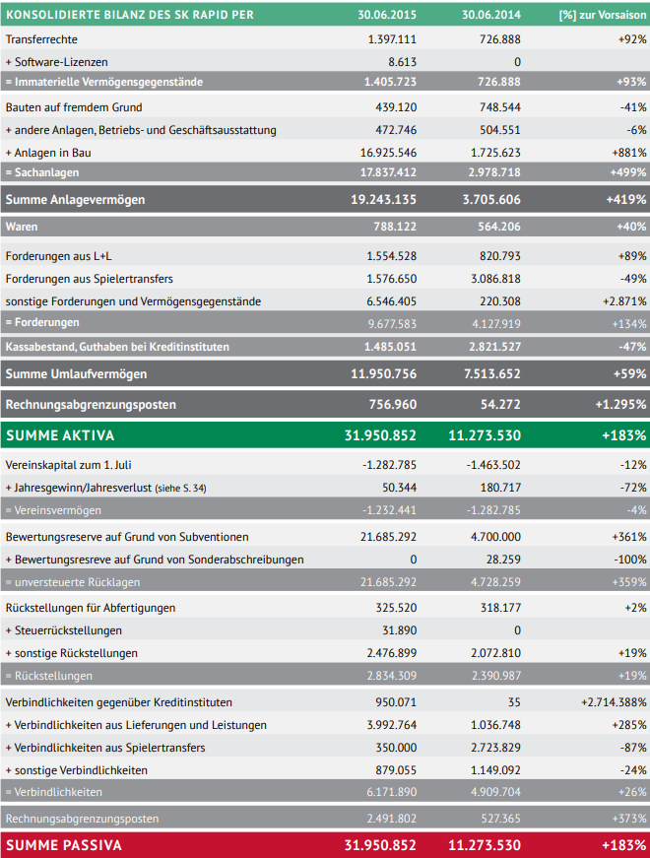Screen dimensions: 650x858
Task: Select the 8.613 Software-Lizenzen value
Action: pos(403,62)
